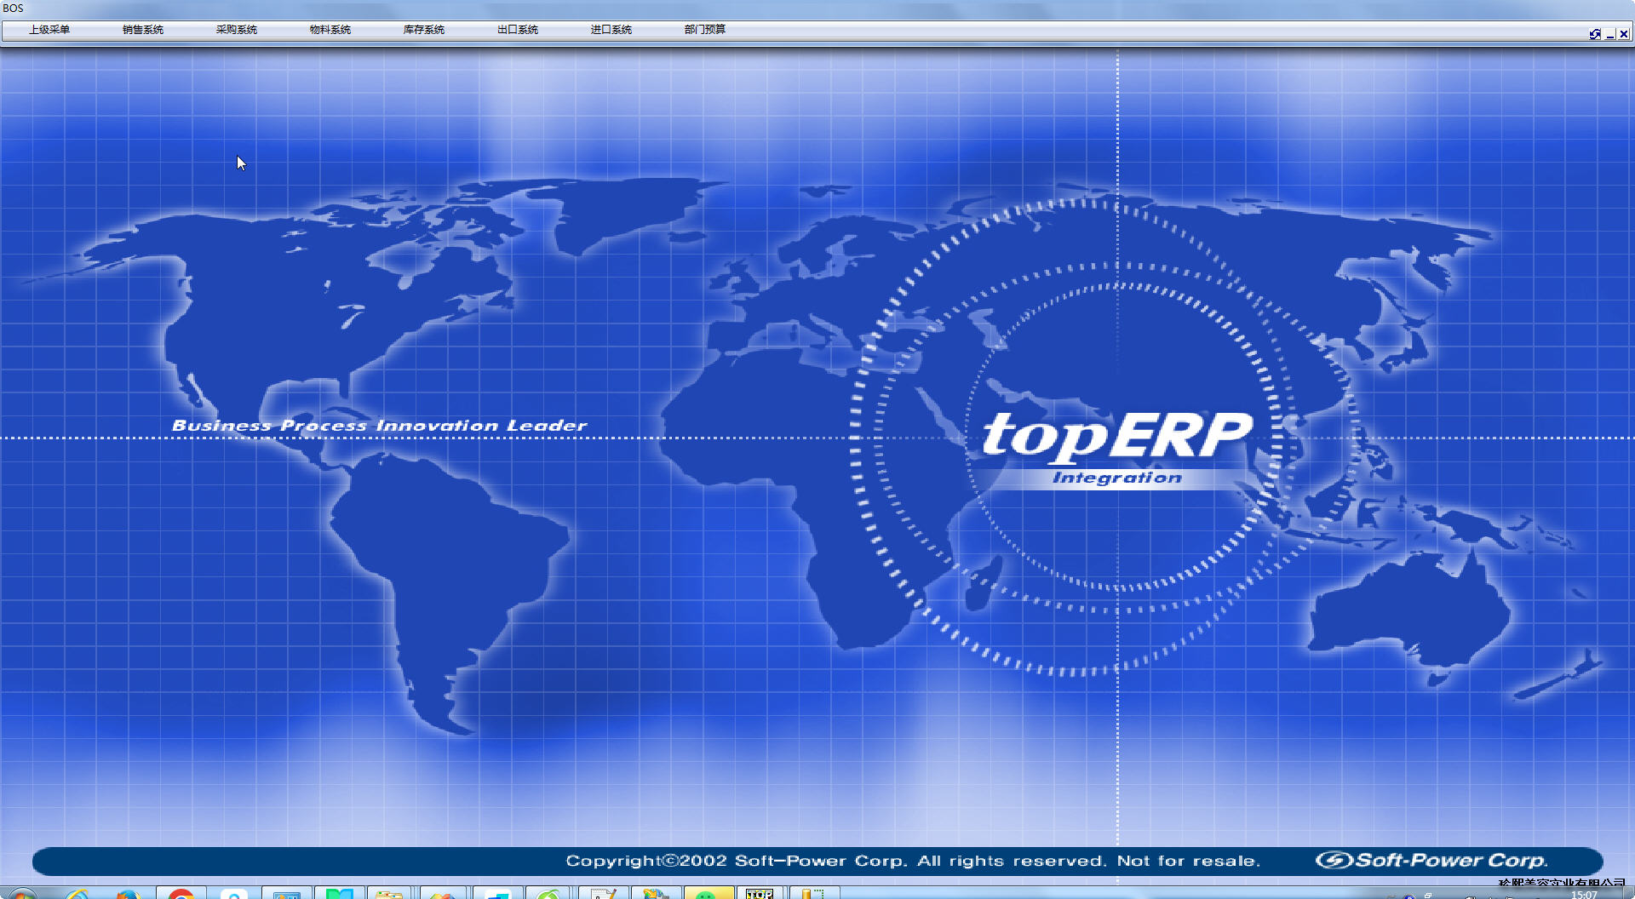Launch Firefox from the taskbar
The width and height of the screenshot is (1635, 899).
[x=128, y=894]
